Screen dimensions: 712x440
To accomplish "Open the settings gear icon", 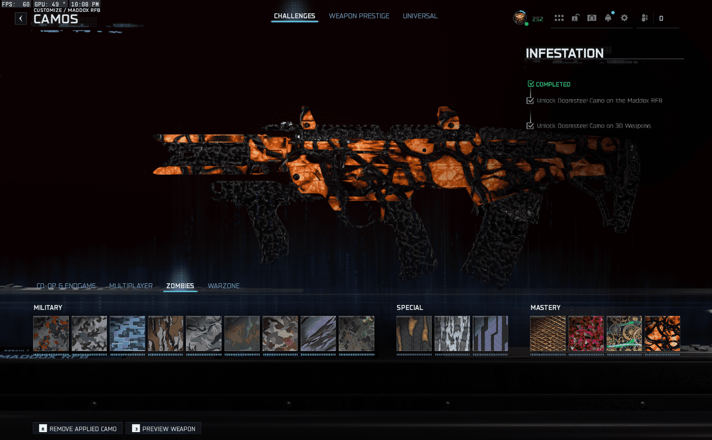I will point(624,18).
